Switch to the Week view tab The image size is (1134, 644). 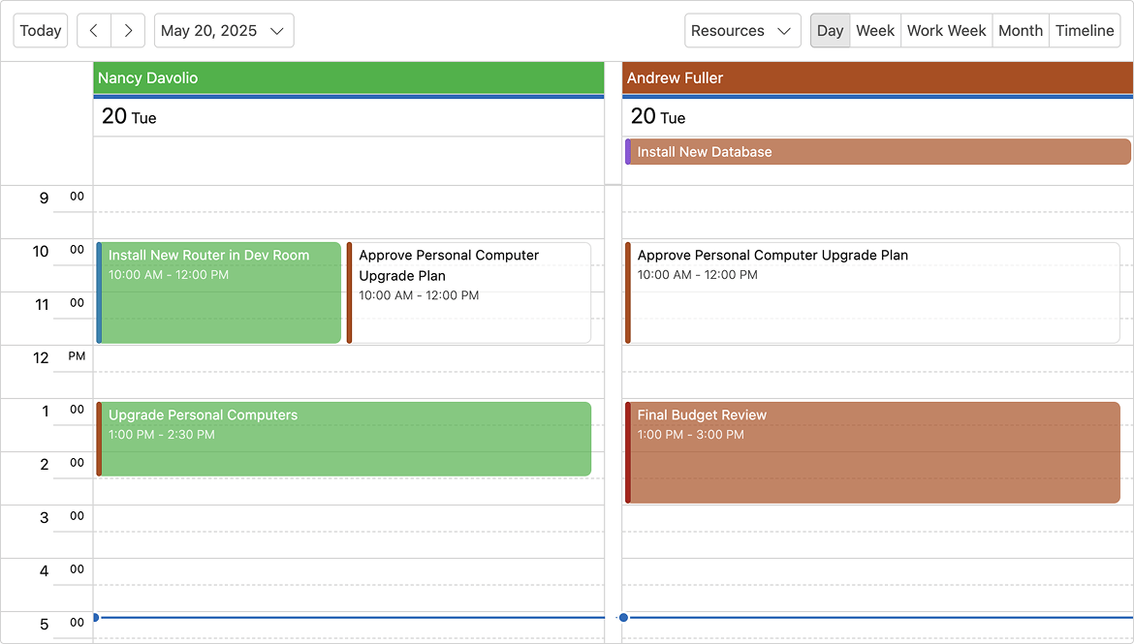875,30
